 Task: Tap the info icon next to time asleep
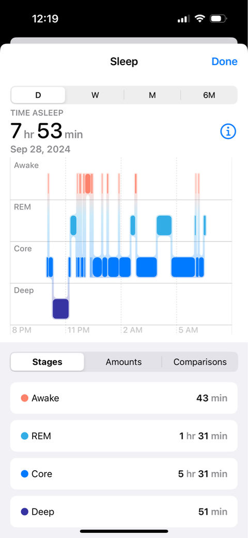tap(228, 131)
